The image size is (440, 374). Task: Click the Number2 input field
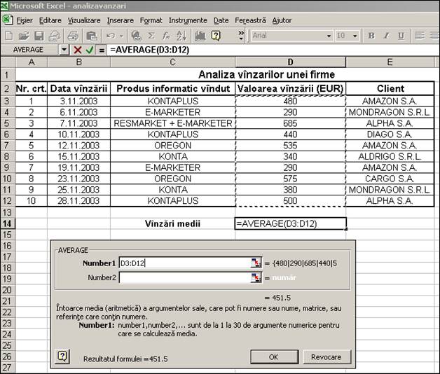[x=184, y=277]
